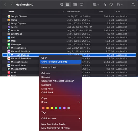Select the Image Capture app icon

[9, 24]
